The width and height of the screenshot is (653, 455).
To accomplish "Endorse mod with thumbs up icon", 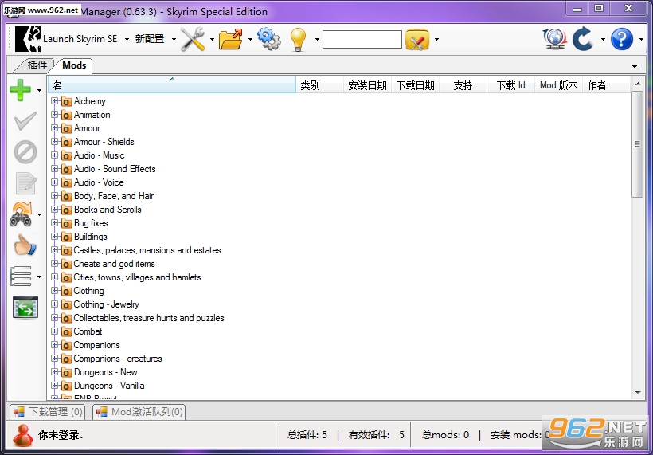I will coord(25,245).
